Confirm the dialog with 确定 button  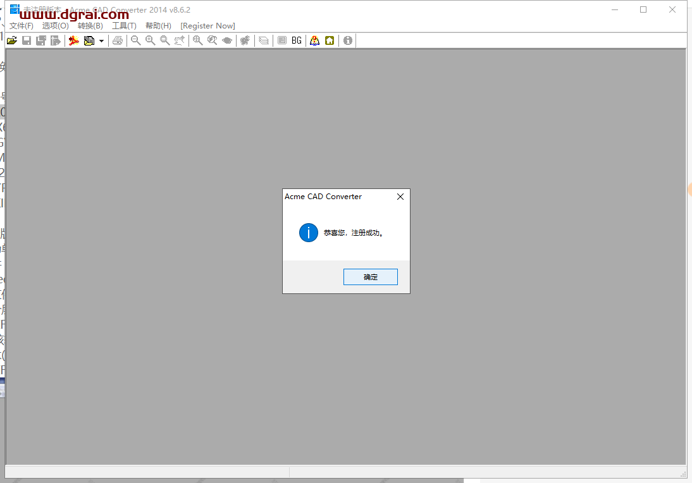click(371, 277)
